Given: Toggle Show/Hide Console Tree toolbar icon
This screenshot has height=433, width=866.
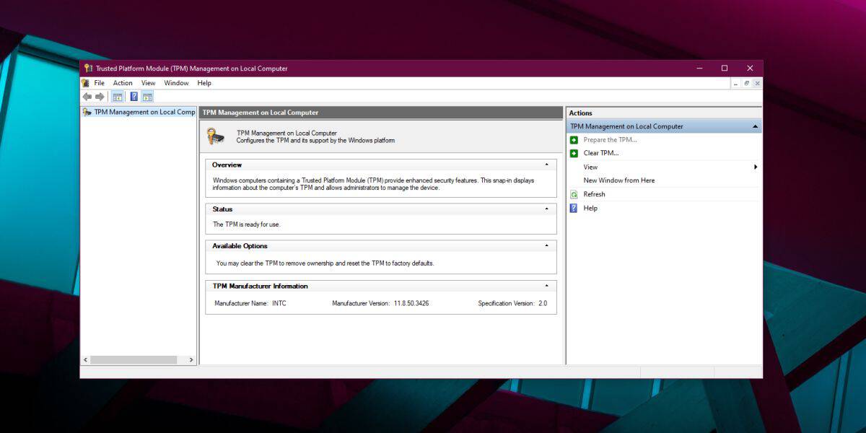Looking at the screenshot, I should (x=118, y=97).
